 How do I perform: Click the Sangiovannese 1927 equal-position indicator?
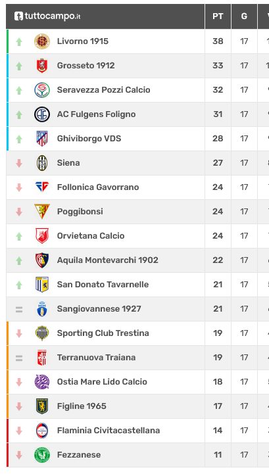click(x=19, y=310)
